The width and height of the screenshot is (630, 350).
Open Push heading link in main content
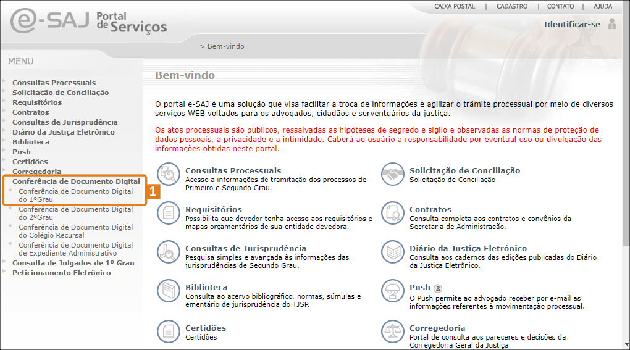pos(420,288)
